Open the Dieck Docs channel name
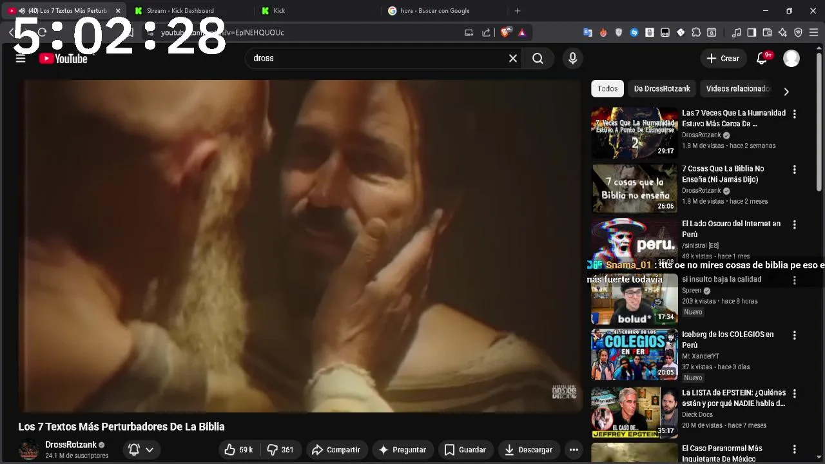The width and height of the screenshot is (825, 464). [x=697, y=415]
